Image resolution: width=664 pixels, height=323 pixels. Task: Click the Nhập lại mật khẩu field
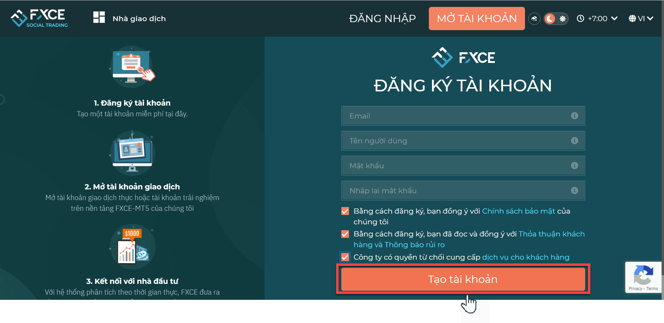click(x=463, y=190)
